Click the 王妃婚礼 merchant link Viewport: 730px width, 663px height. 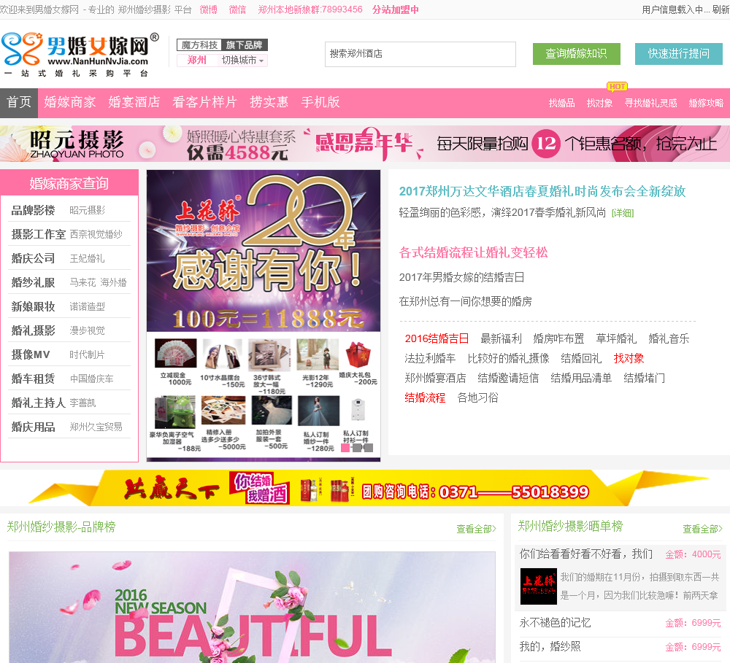tap(87, 258)
